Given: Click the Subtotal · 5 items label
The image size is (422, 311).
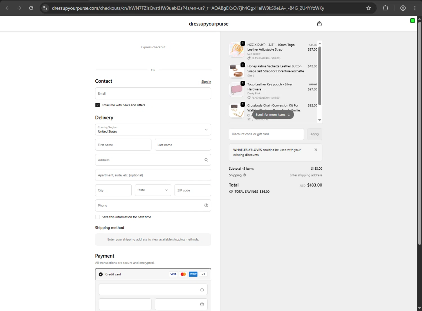Looking at the screenshot, I should pyautogui.click(x=241, y=169).
